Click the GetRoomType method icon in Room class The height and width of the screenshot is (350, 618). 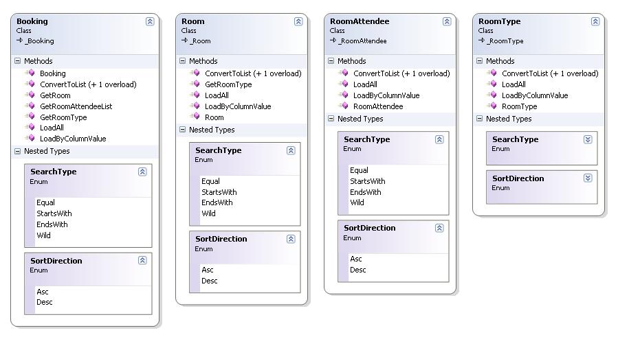(195, 84)
